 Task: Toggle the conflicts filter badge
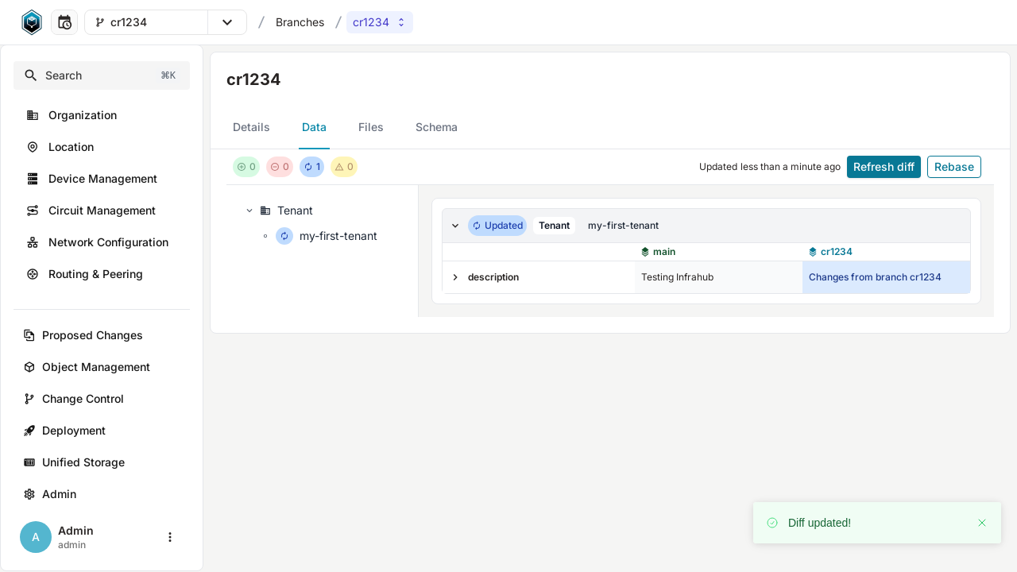point(344,167)
